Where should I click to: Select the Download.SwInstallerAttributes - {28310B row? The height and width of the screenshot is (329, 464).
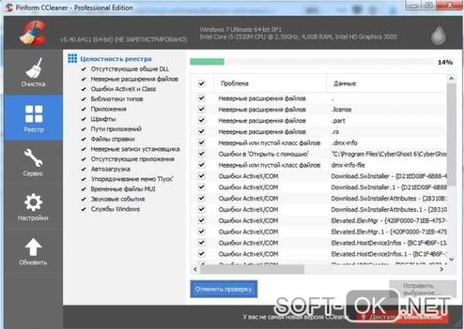pos(319,198)
